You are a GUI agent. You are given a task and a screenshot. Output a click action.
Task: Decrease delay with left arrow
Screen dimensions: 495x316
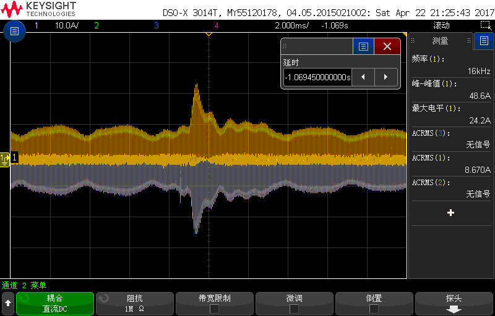pos(363,77)
